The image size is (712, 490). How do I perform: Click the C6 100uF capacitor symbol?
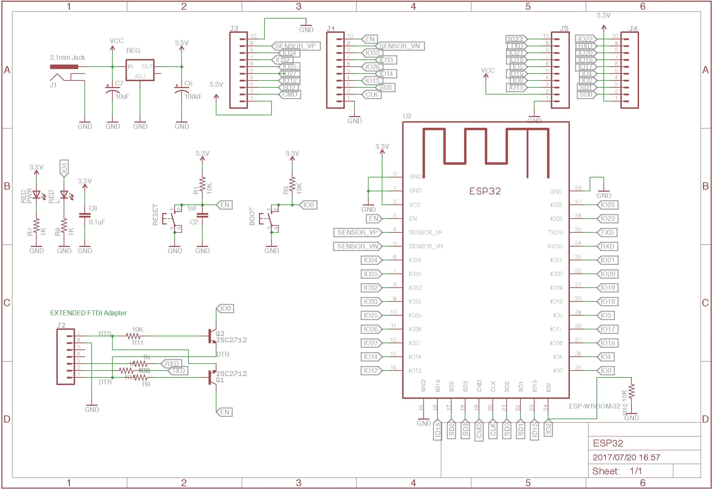pos(182,89)
